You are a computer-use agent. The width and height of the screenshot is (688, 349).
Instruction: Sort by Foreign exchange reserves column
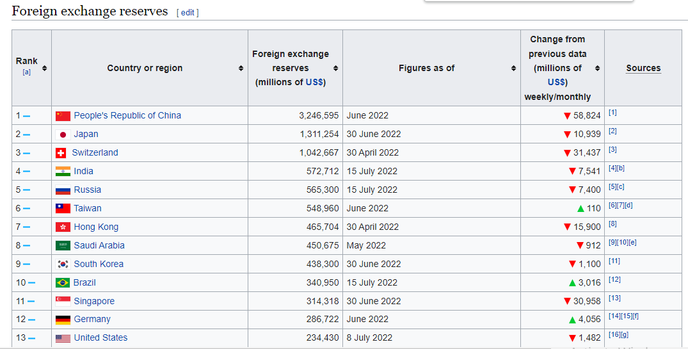tap(335, 69)
